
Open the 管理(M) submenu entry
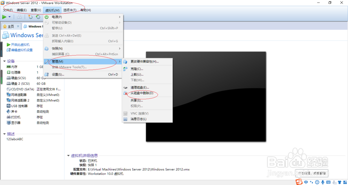pos(83,62)
